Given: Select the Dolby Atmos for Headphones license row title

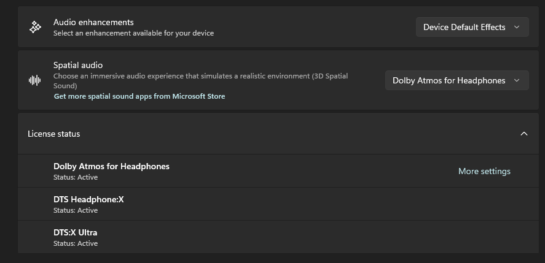Looking at the screenshot, I should click(111, 166).
